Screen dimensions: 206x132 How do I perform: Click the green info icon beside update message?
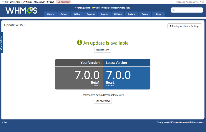point(79,43)
